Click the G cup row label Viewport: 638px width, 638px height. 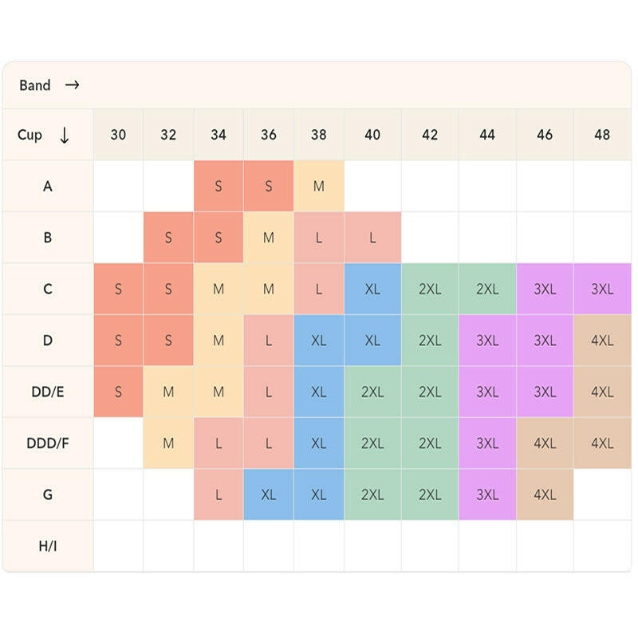[48, 494]
